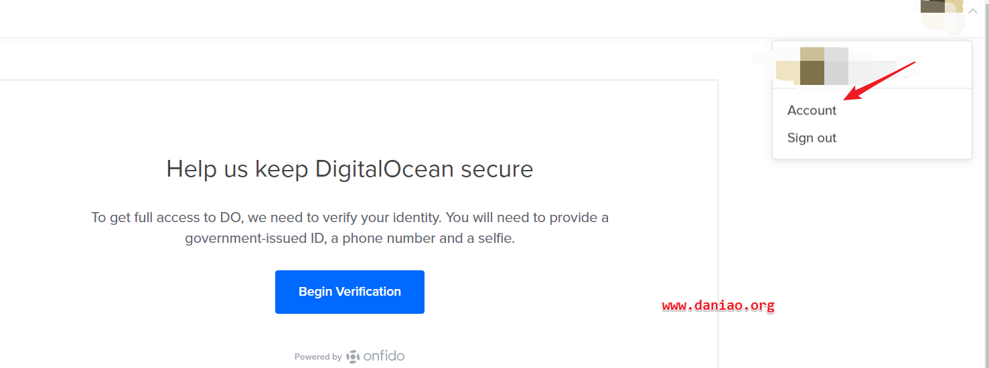The width and height of the screenshot is (989, 368).
Task: Click the identity verification description paragraph
Action: (350, 227)
